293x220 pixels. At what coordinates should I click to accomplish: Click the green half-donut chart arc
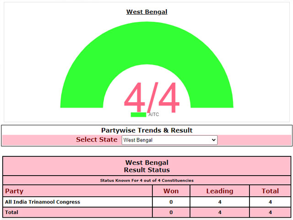pos(146,43)
